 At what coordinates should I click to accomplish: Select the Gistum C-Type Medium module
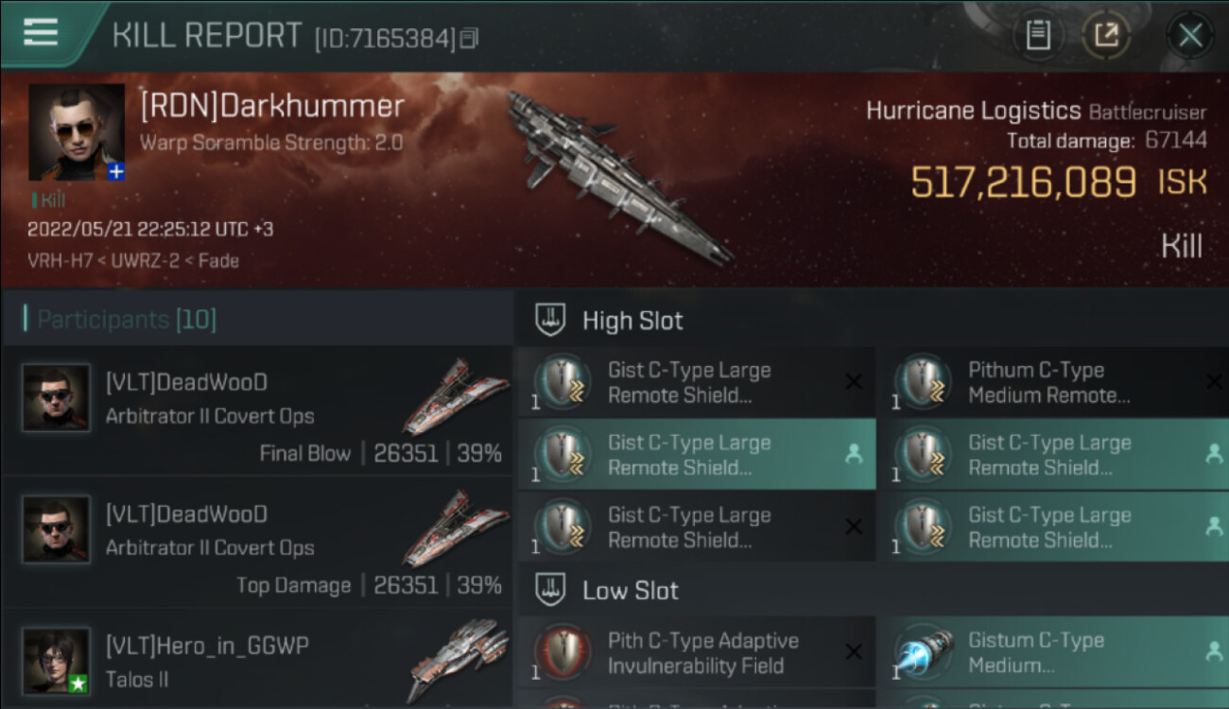tap(1052, 652)
